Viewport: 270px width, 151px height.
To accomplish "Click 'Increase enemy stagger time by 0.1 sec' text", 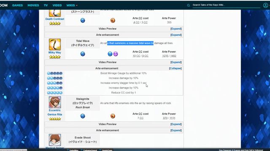I will click(124, 83).
